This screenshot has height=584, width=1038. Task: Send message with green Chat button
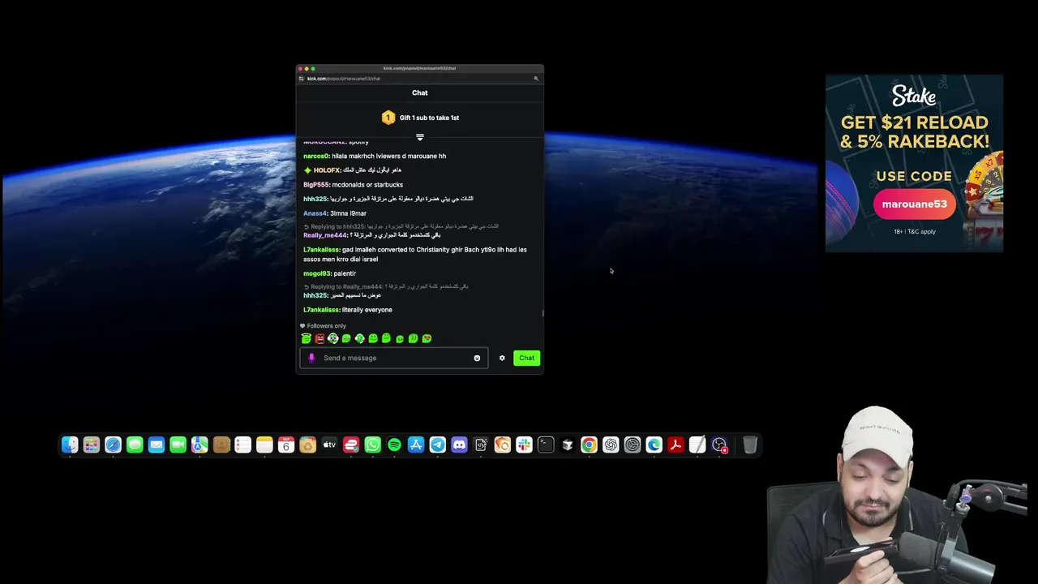pos(526,358)
